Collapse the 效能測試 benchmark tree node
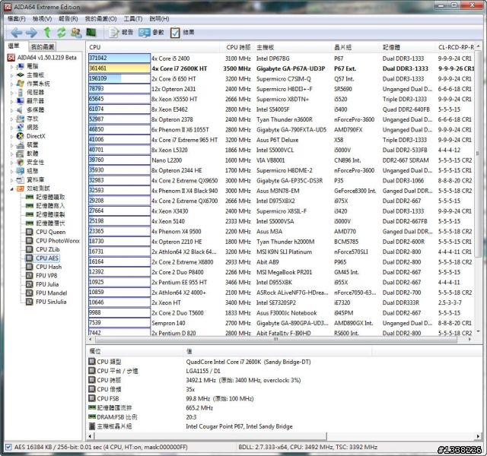The image size is (487, 456). pos(12,188)
